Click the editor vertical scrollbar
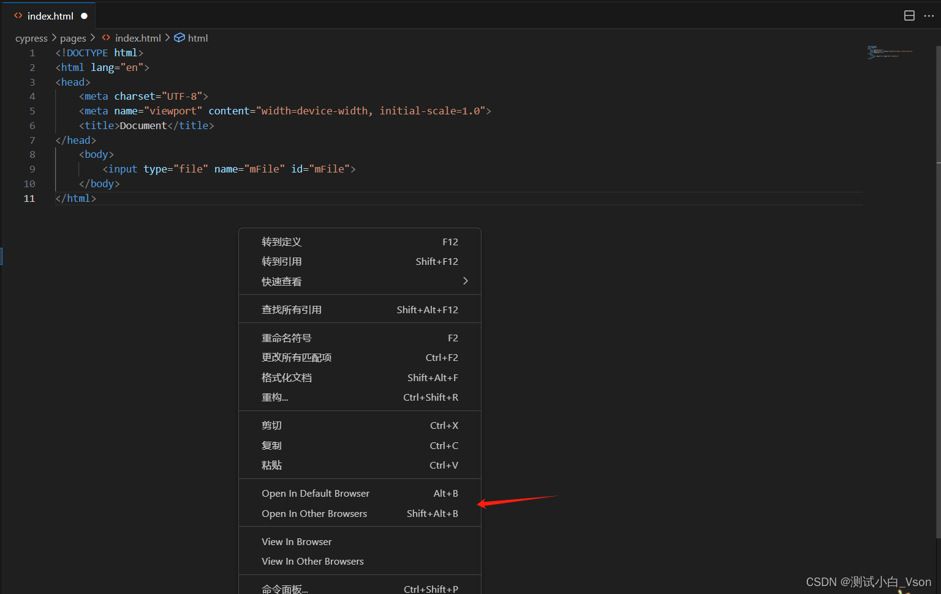This screenshot has height=594, width=941. coord(938,294)
